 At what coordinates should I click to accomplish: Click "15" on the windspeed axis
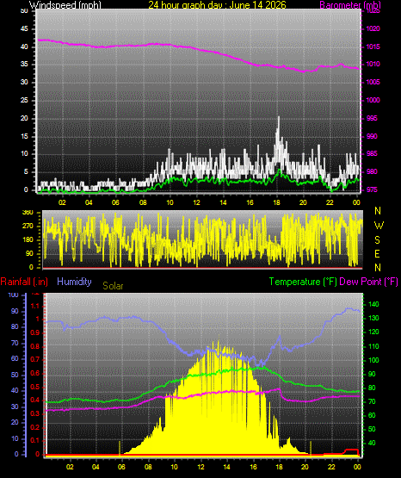pos(24,136)
